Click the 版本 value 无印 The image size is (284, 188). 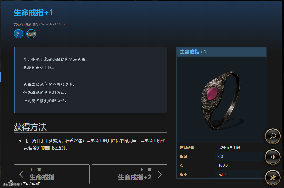coord(222,174)
